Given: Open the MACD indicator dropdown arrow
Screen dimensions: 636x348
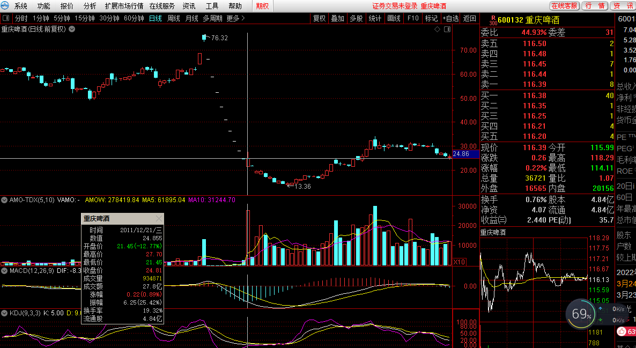Looking at the screenshot, I should 5,271.
